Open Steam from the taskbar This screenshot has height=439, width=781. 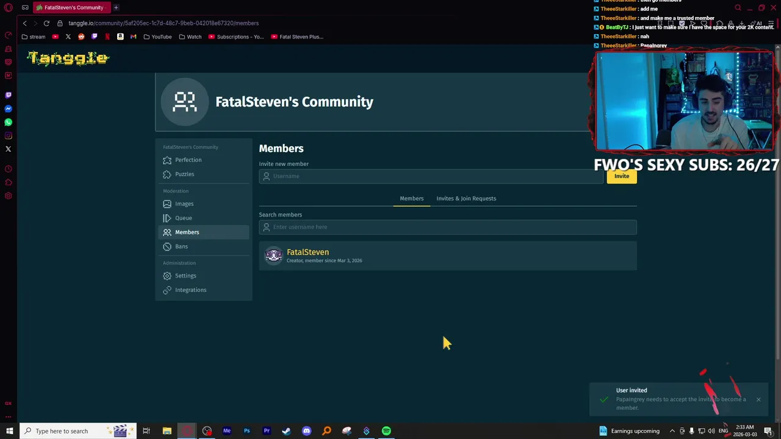[x=286, y=431]
